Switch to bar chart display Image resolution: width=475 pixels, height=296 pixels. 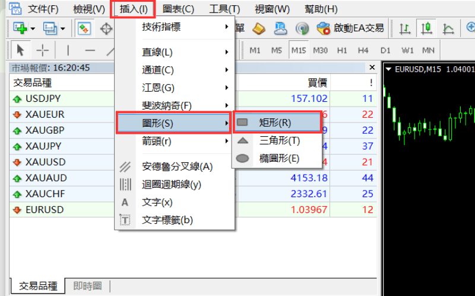[405, 28]
